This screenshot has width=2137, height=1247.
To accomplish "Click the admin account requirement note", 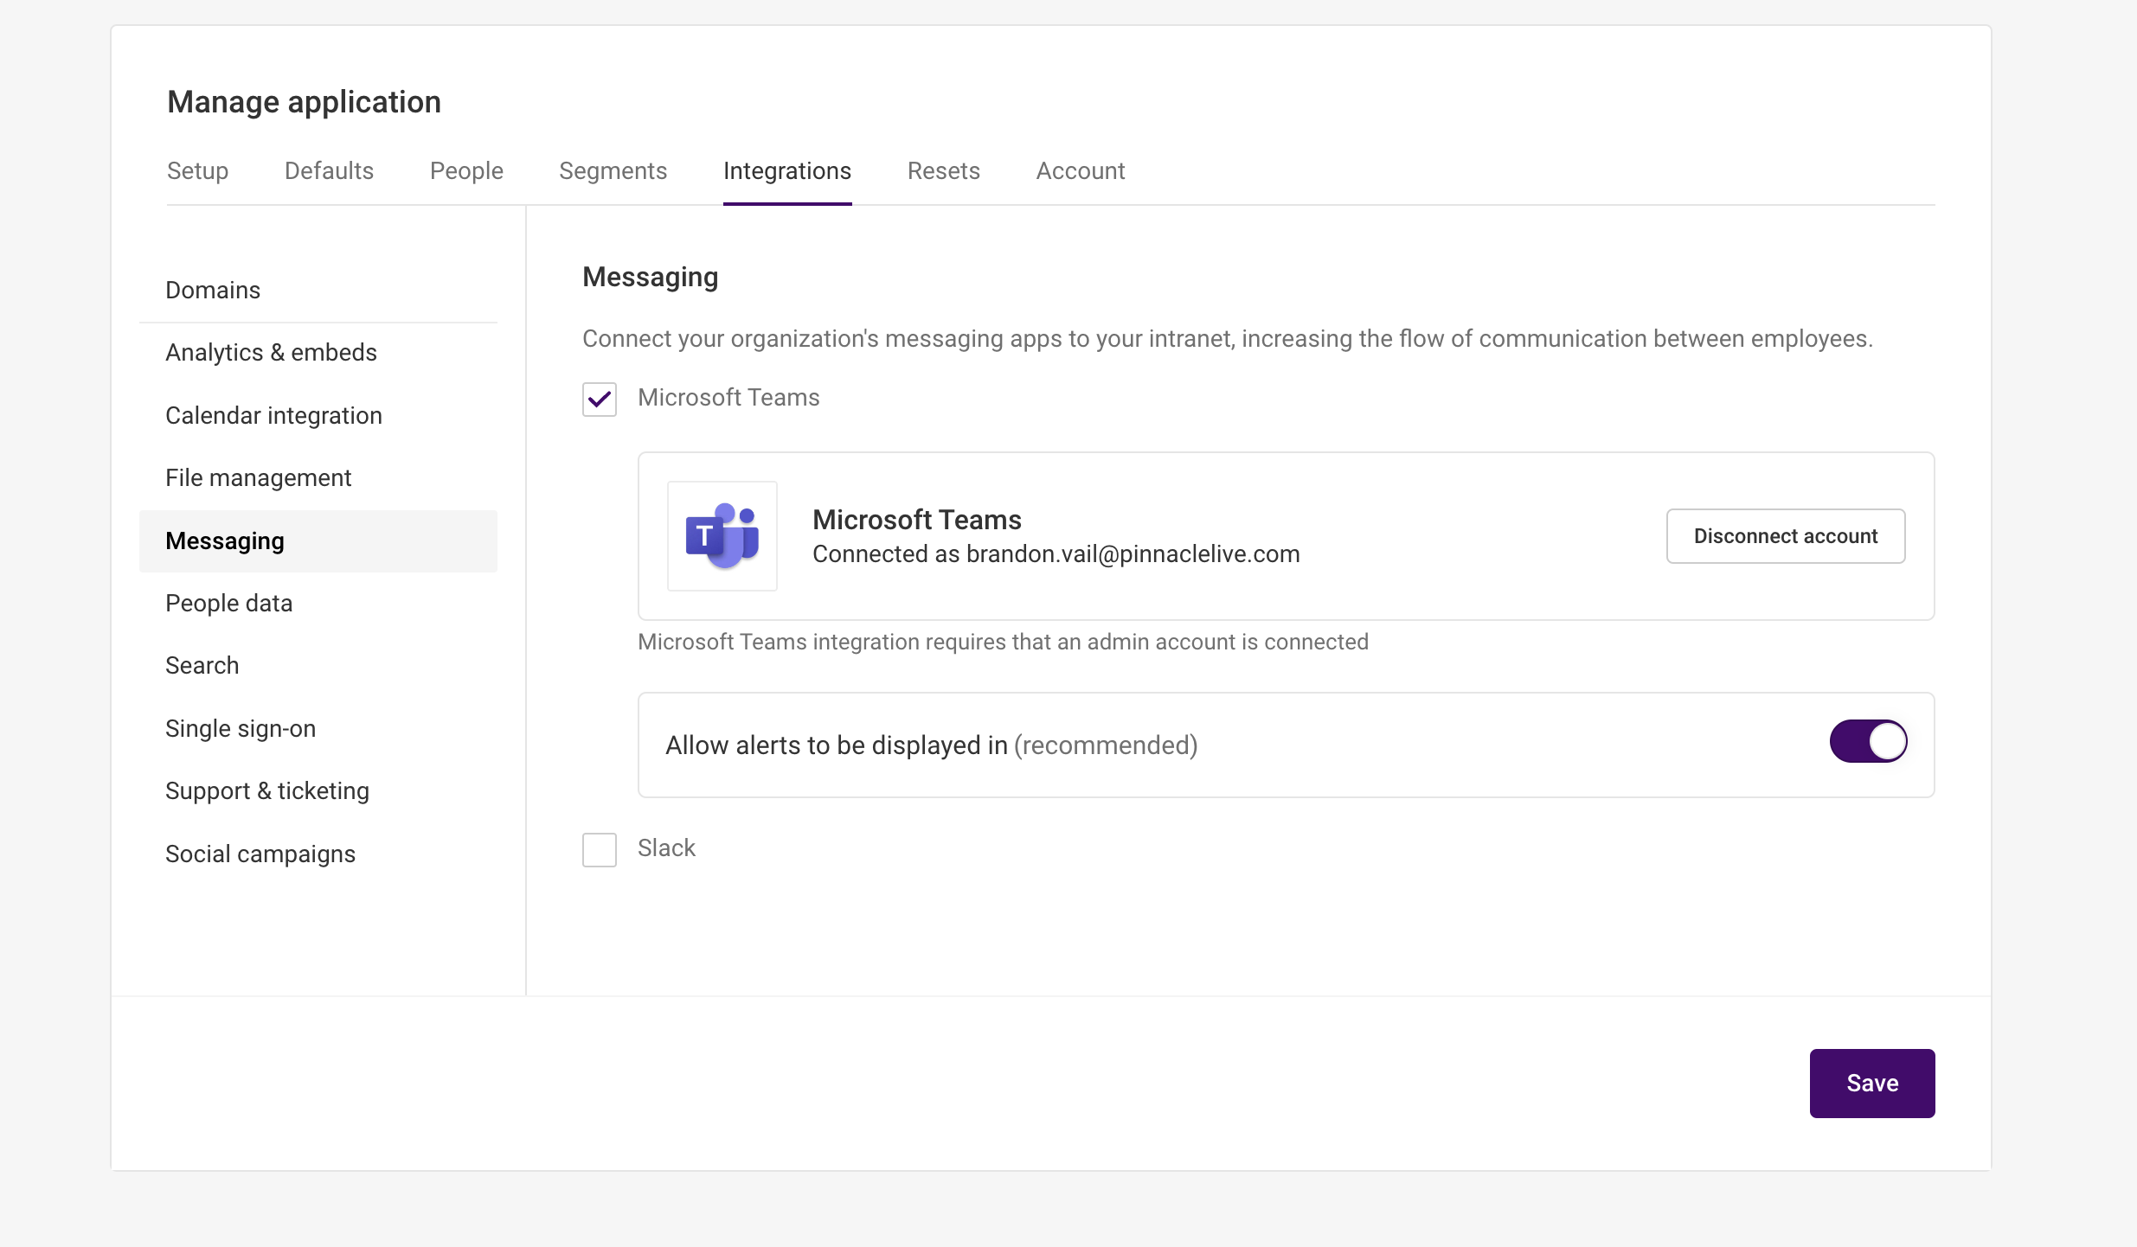I will pos(1004,643).
